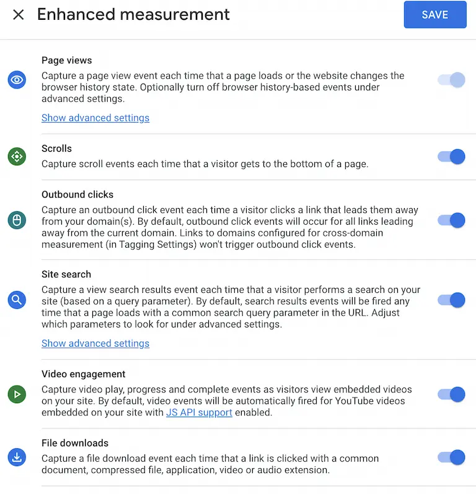Click the Page views eye icon

[x=17, y=80]
